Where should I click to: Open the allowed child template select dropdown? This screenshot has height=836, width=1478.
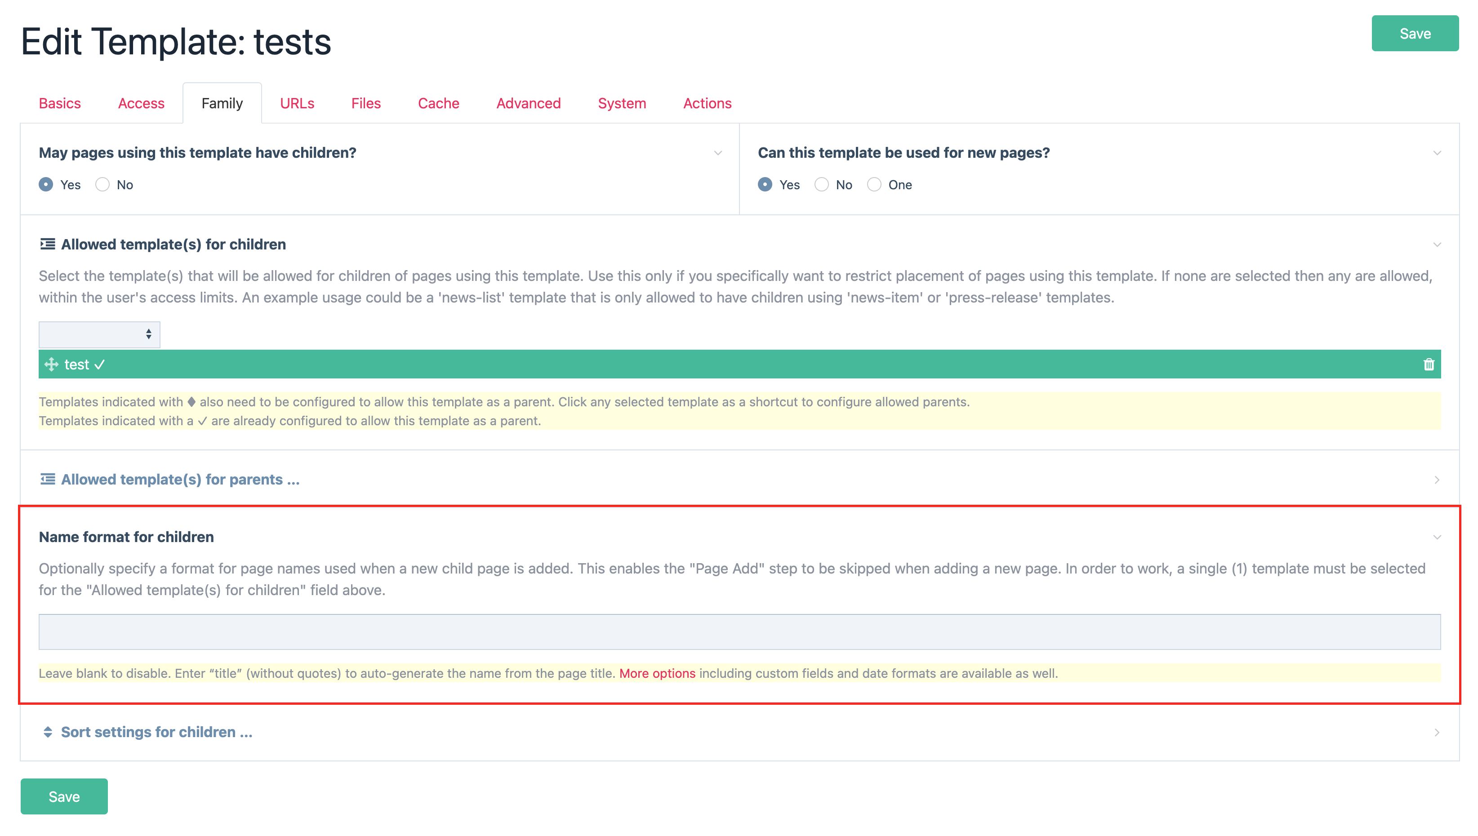click(x=99, y=334)
